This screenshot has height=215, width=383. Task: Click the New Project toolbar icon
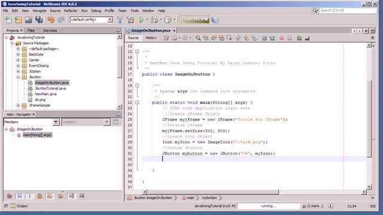pyautogui.click(x=19, y=20)
